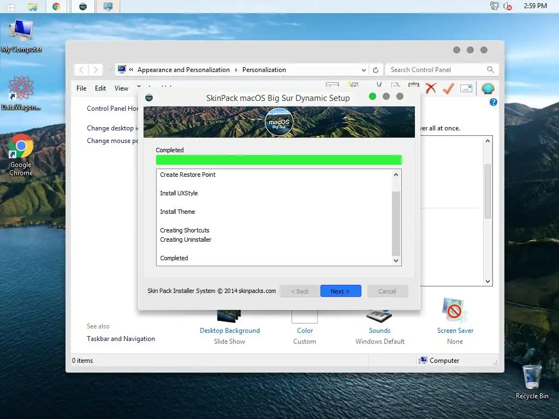Click the Next > button in setup
This screenshot has width=559, height=419.
(341, 291)
